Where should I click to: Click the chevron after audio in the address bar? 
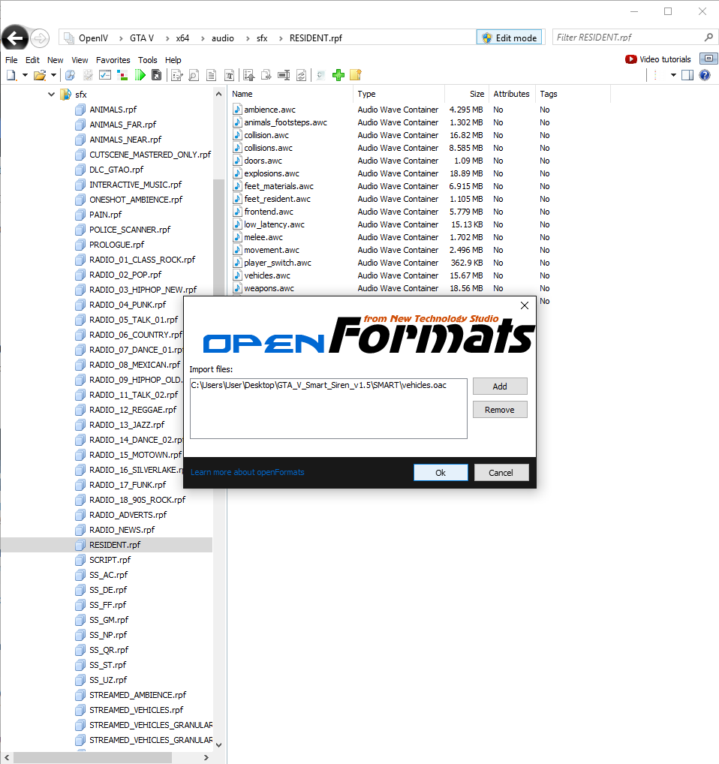click(248, 38)
